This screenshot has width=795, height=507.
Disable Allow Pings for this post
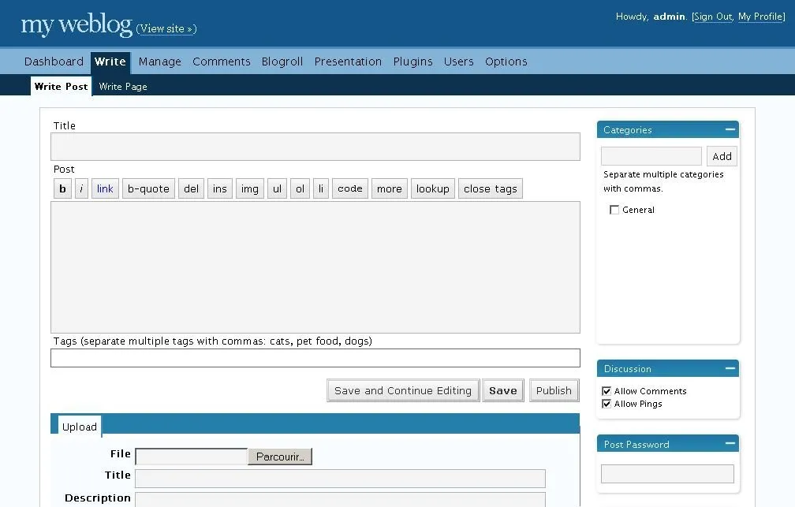pos(607,403)
